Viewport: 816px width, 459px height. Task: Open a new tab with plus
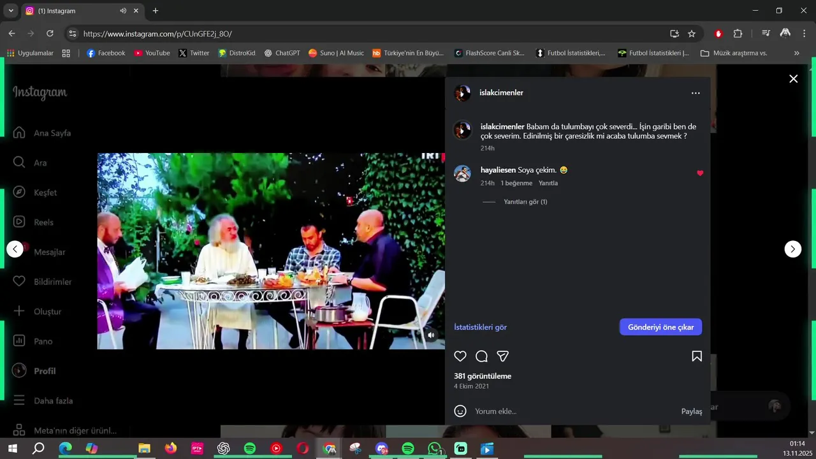tap(155, 11)
